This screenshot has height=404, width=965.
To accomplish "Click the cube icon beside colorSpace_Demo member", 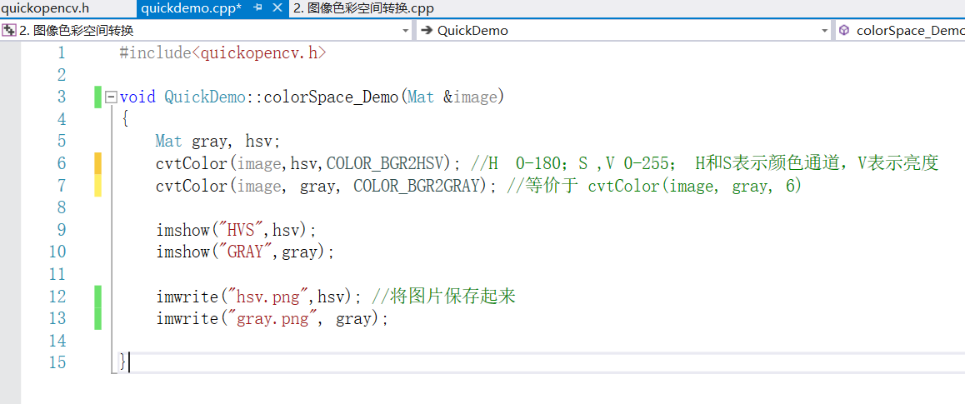I will click(844, 31).
